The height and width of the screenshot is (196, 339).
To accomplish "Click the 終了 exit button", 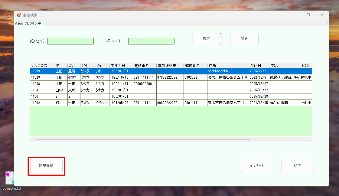I will pyautogui.click(x=297, y=166).
